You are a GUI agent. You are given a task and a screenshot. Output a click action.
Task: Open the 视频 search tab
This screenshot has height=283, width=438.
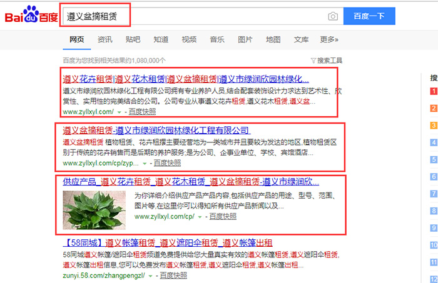tap(189, 39)
